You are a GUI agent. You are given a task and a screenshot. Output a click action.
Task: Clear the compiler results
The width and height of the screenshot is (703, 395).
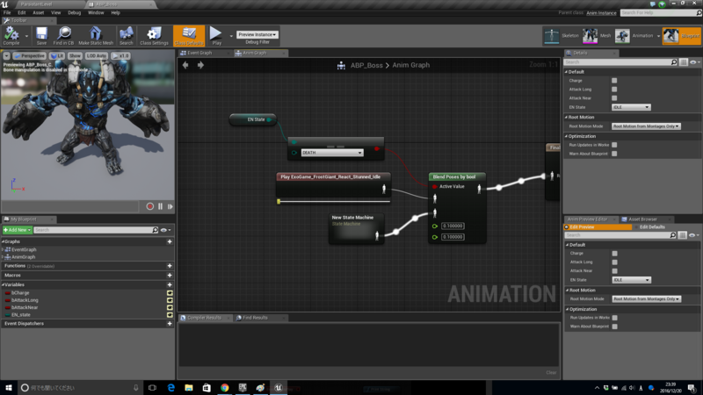coord(551,372)
